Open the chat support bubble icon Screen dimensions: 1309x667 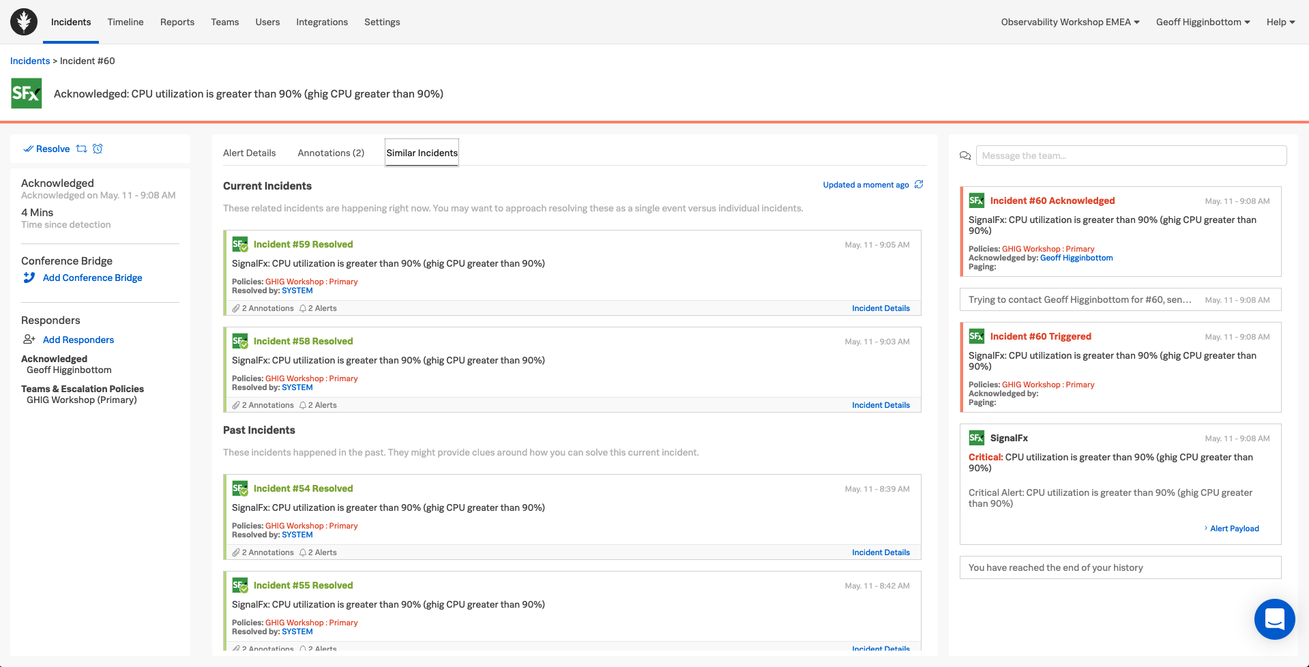tap(1274, 619)
